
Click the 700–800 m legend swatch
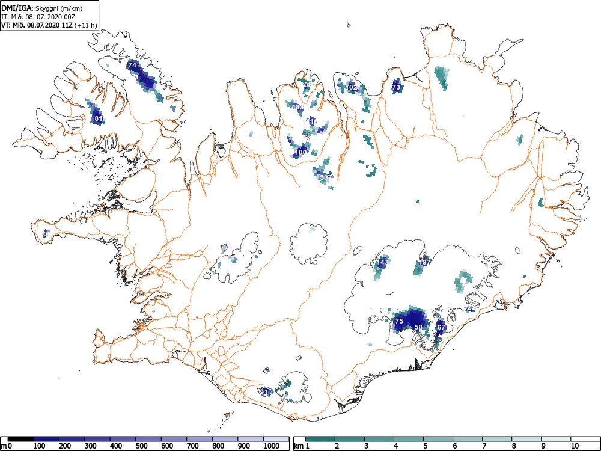[200, 439]
